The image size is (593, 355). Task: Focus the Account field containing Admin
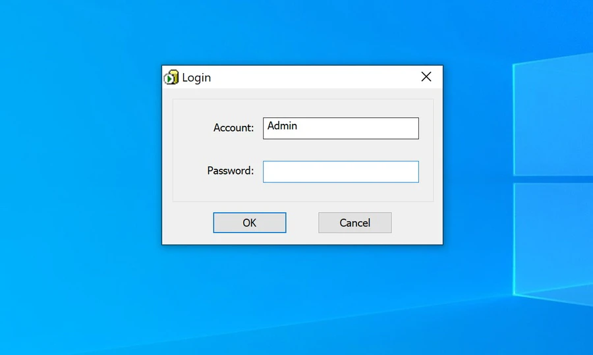coord(341,128)
